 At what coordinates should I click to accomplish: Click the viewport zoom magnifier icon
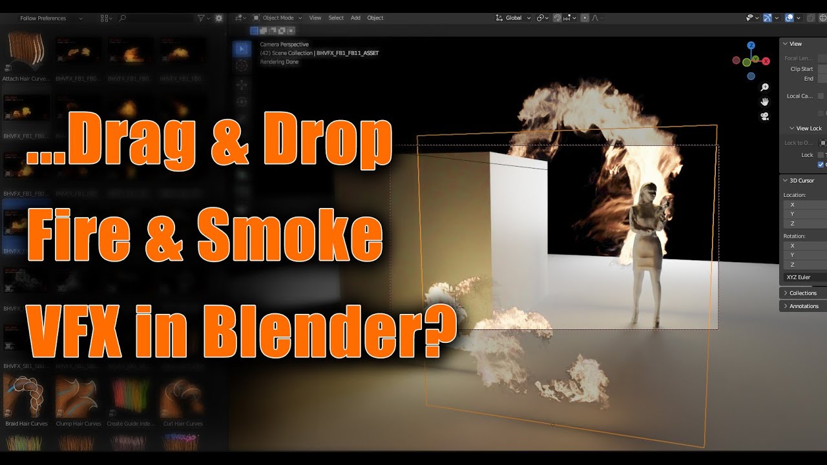765,87
